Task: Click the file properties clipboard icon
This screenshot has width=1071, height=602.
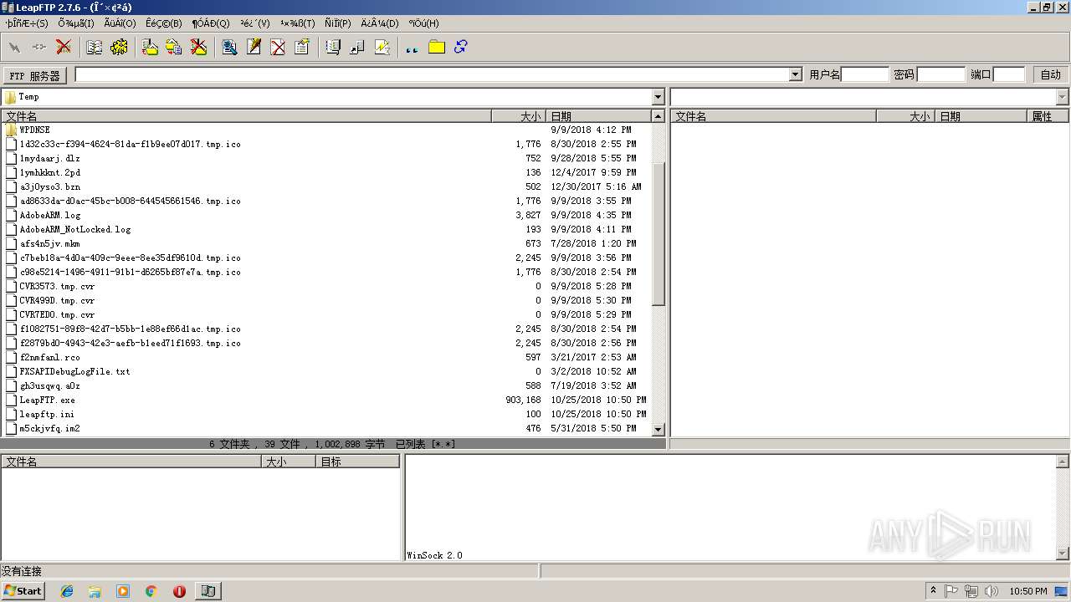Action: tap(302, 48)
